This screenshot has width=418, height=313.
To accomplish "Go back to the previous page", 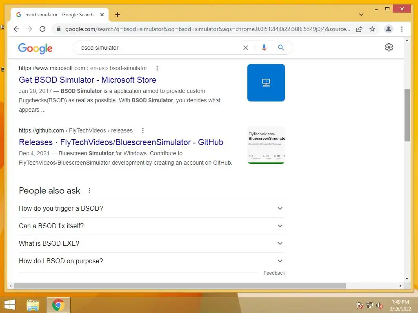I will point(16,29).
